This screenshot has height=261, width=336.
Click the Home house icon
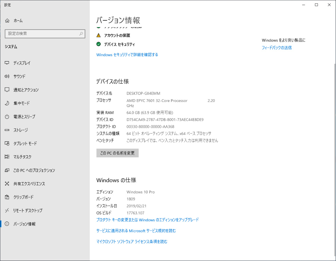pyautogui.click(x=7, y=20)
